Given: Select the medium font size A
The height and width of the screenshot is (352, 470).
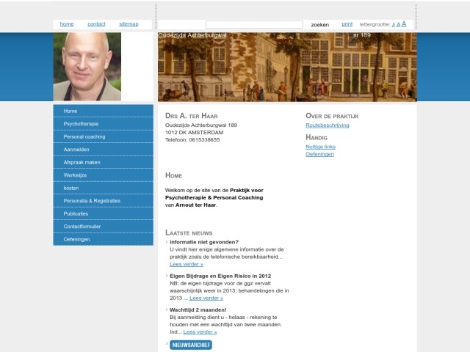Looking at the screenshot, I should 398,25.
